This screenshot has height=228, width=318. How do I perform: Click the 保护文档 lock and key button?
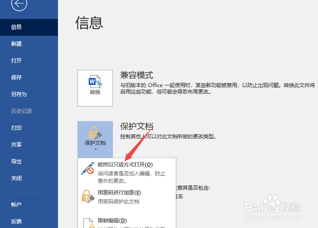95,139
